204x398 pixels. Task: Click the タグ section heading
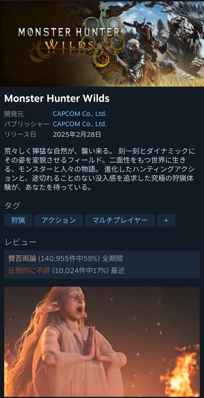(12, 206)
